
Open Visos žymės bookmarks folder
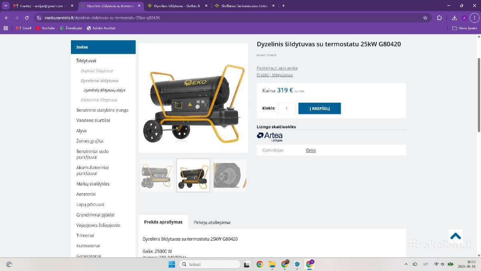click(x=465, y=28)
